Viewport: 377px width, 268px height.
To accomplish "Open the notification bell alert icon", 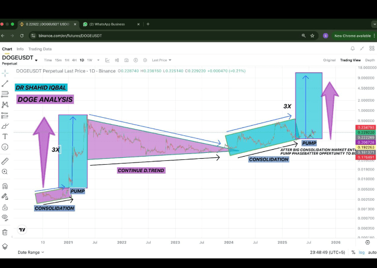I will click(x=353, y=48).
